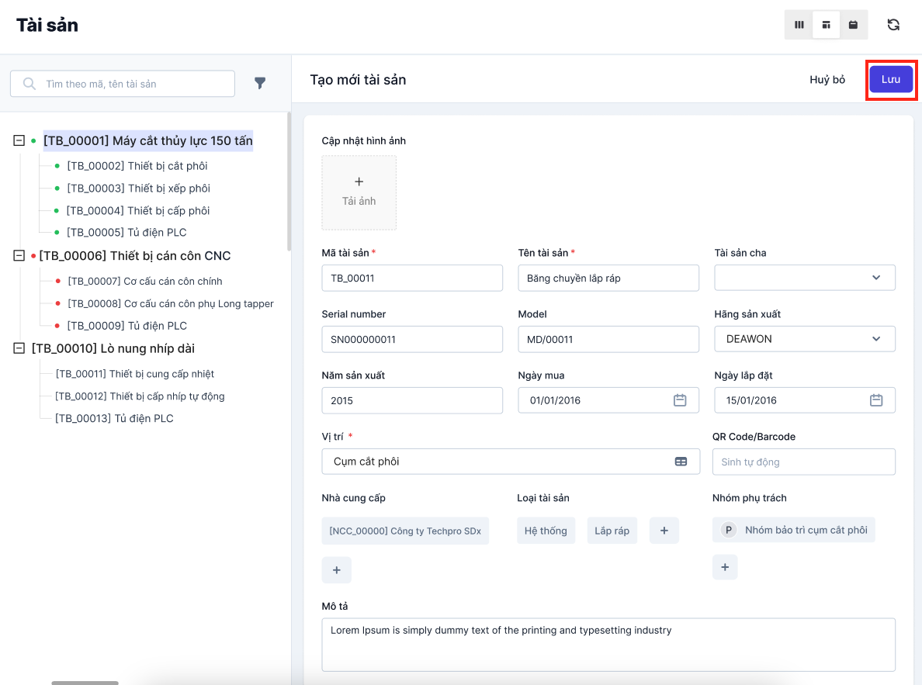The width and height of the screenshot is (922, 685).
Task: Switch to the column view icon
Action: click(799, 25)
